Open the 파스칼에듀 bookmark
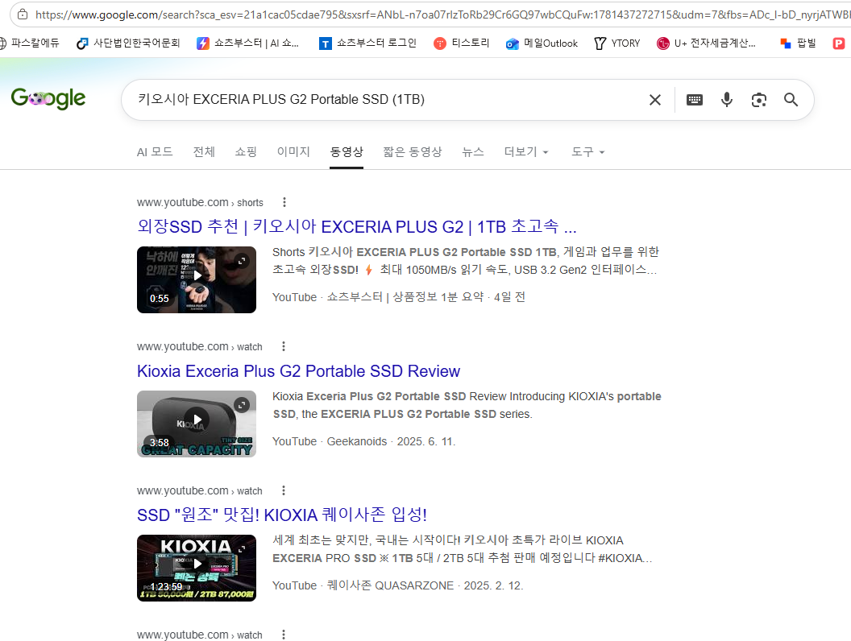Screen dimensions: 851x641 tap(29, 43)
